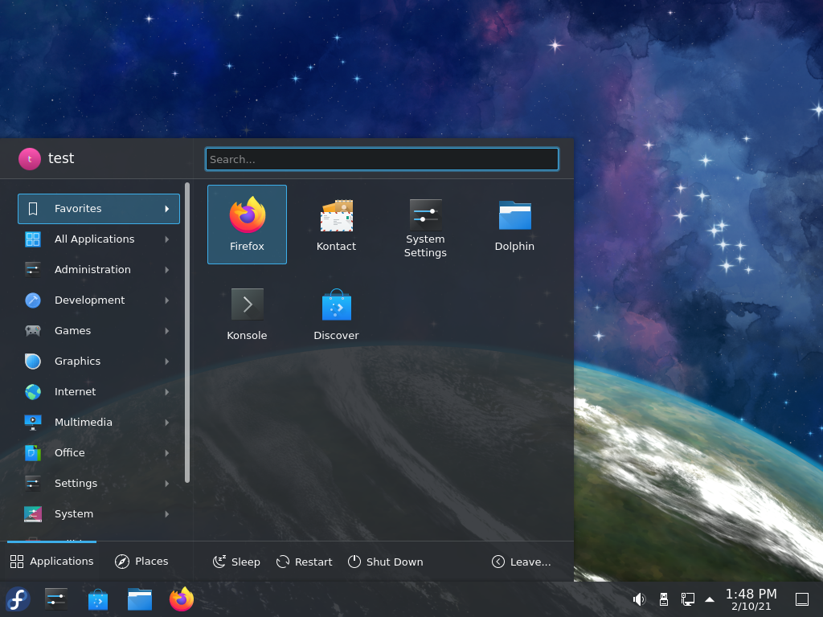Show hidden system tray icons
Viewport: 823px width, 617px height.
click(710, 599)
